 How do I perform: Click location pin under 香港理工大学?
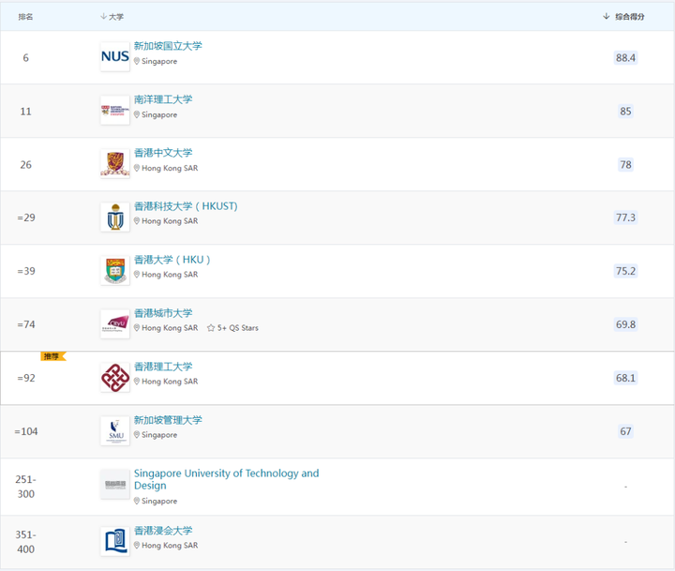(137, 381)
